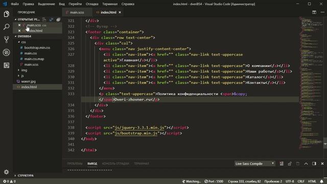Open the Справка menu

click(128, 4)
